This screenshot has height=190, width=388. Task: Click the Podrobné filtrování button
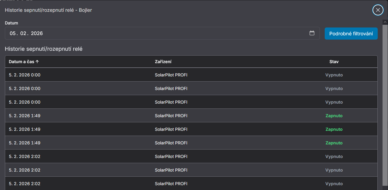[x=351, y=34]
